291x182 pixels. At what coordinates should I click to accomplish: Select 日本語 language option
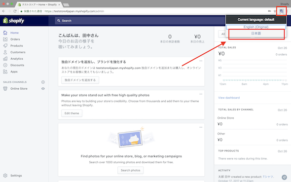[x=256, y=34]
